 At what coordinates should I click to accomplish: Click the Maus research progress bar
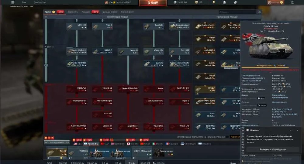(x=271, y=67)
